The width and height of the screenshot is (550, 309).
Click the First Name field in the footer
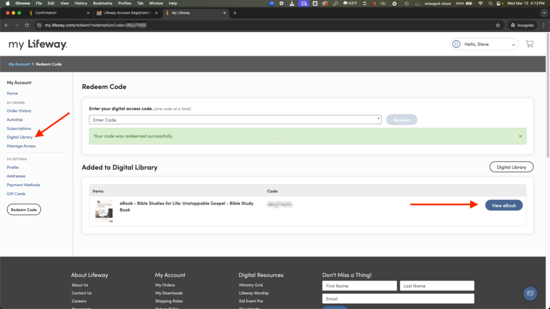click(x=359, y=286)
